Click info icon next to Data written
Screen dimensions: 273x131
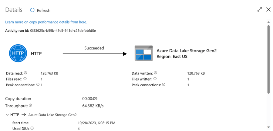click(155, 73)
